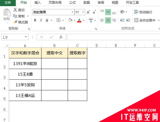Image resolution: width=160 pixels, height=122 pixels.
Task: Open the Review (审阅) tab
Action: click(x=101, y=3)
